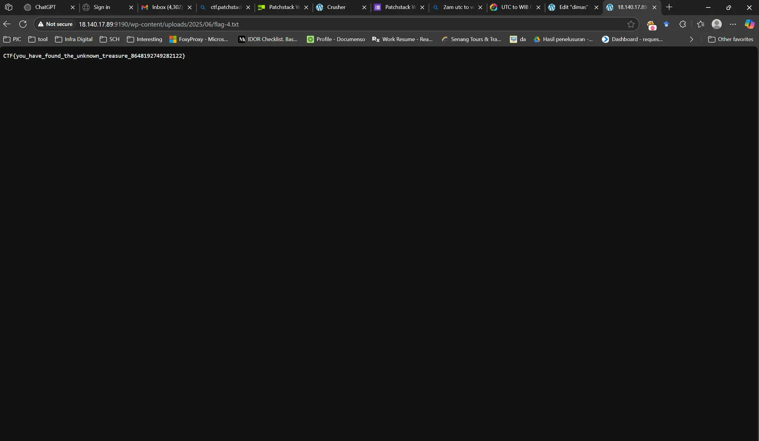
Task: Open the Profile - Documenso bookmark
Action: coord(336,39)
